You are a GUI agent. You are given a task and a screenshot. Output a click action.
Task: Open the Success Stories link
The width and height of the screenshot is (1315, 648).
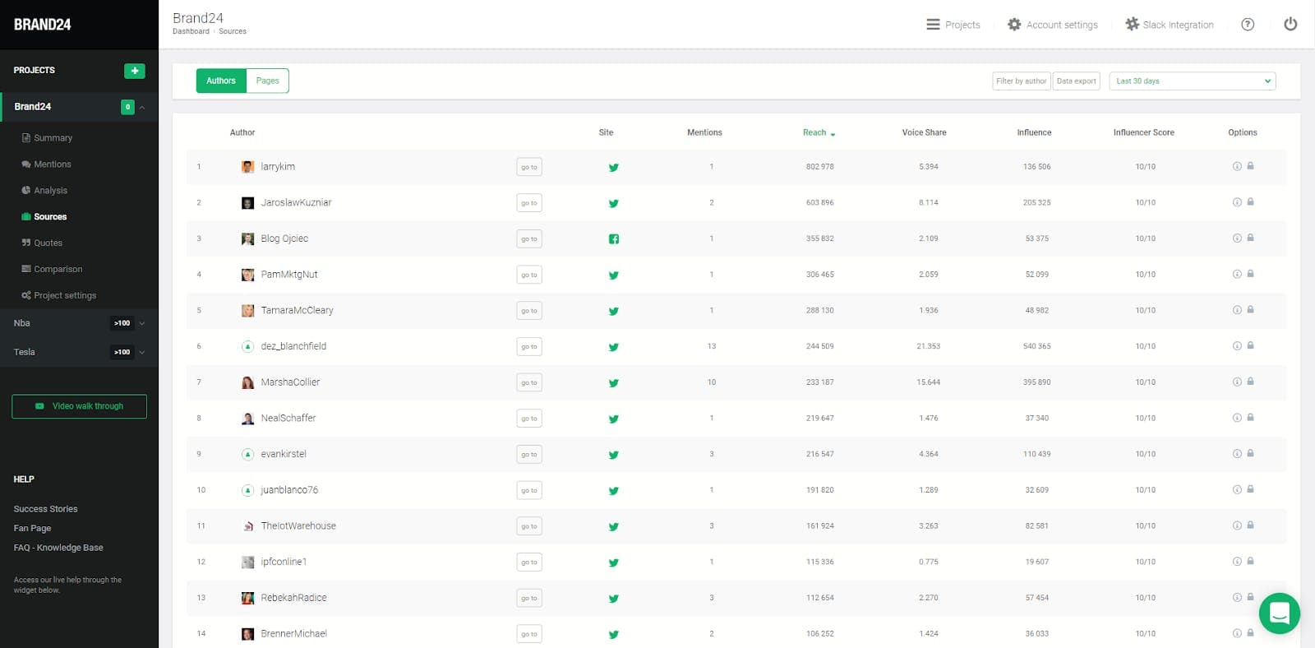tap(45, 509)
